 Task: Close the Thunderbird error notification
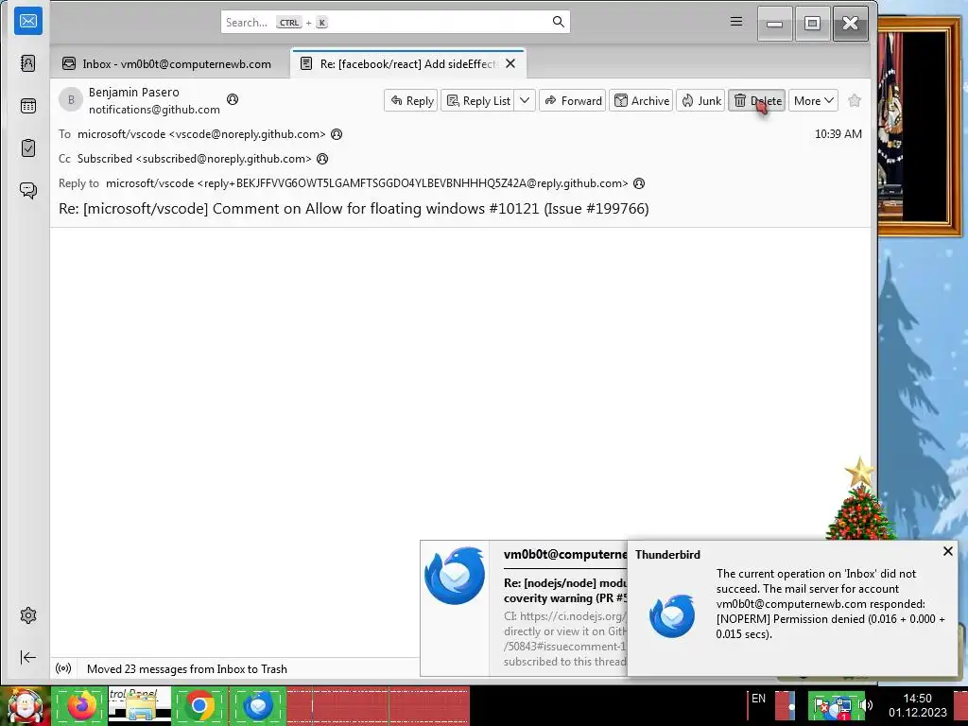pyautogui.click(x=947, y=551)
